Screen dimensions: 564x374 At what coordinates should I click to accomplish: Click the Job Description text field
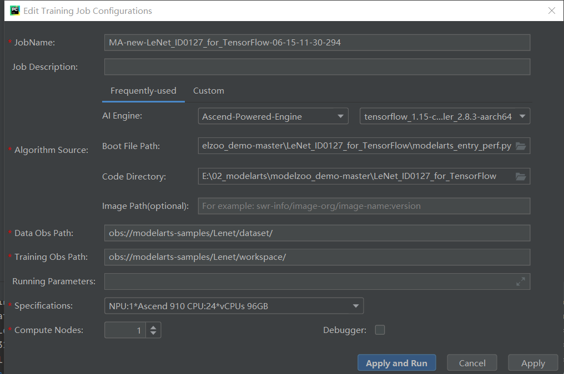tap(317, 67)
